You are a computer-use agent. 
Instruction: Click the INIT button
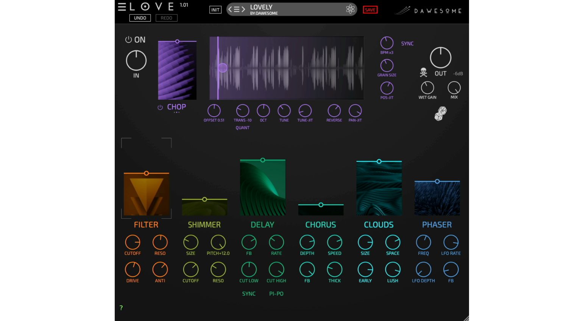tap(215, 10)
